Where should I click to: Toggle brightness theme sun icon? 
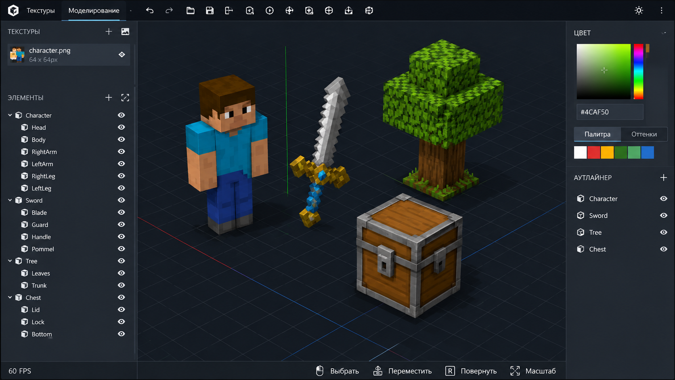point(639,10)
